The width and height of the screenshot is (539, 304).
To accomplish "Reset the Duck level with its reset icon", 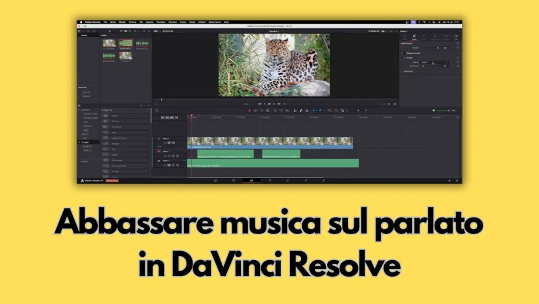I will (x=458, y=66).
